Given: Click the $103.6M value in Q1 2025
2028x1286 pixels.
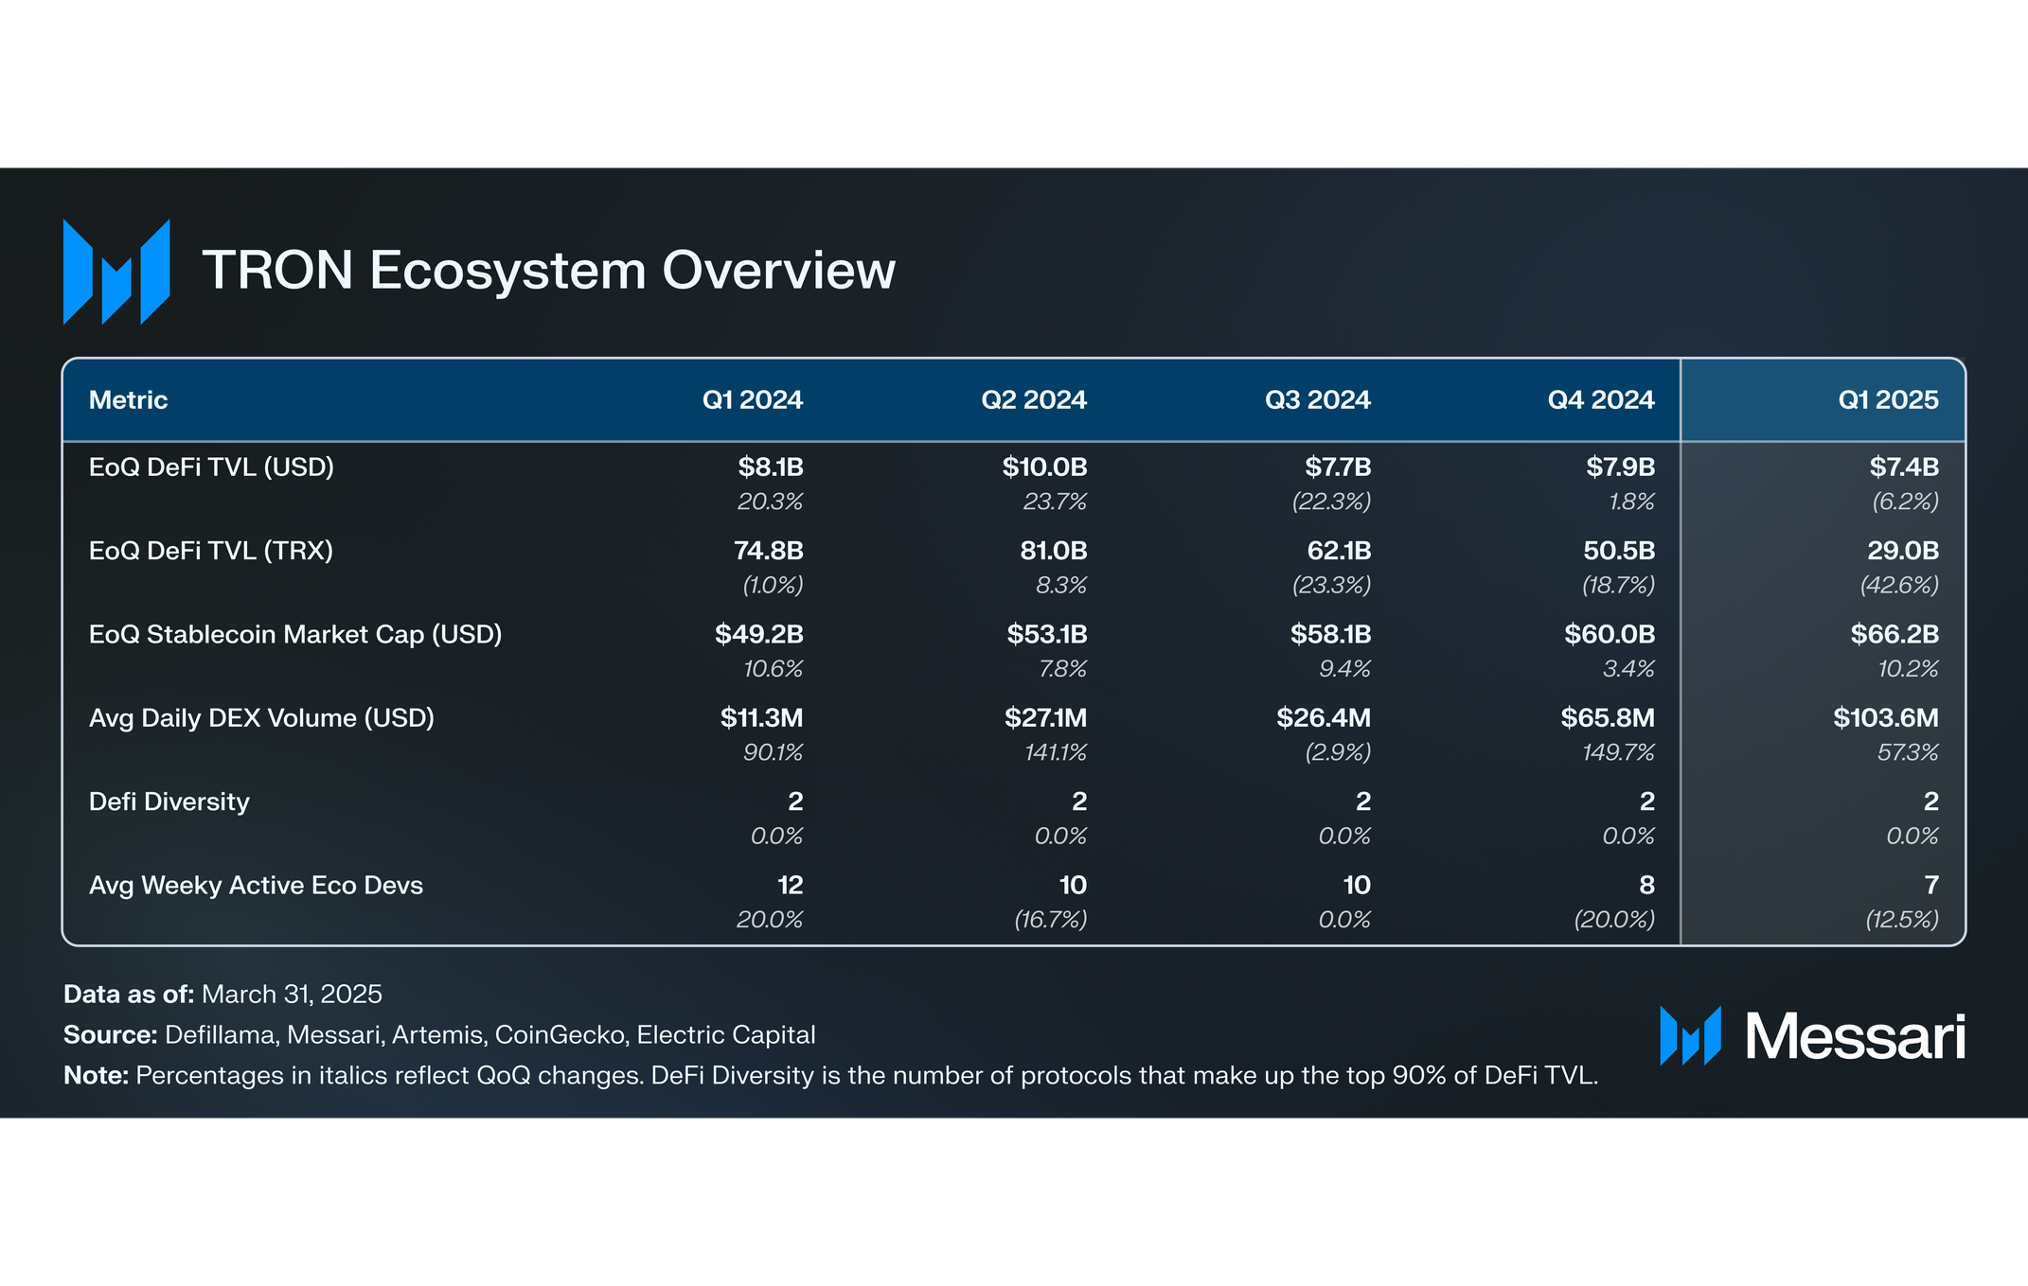Looking at the screenshot, I should click(1885, 717).
